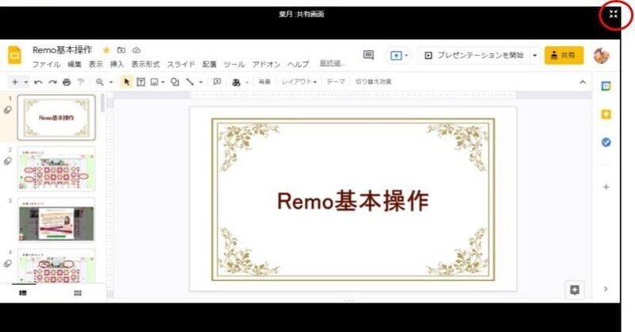Open Google Calendar side panel

(606, 86)
